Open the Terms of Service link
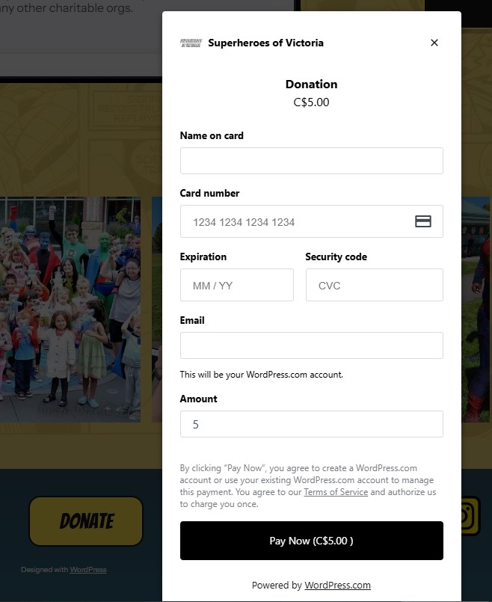The width and height of the screenshot is (492, 602). point(336,492)
